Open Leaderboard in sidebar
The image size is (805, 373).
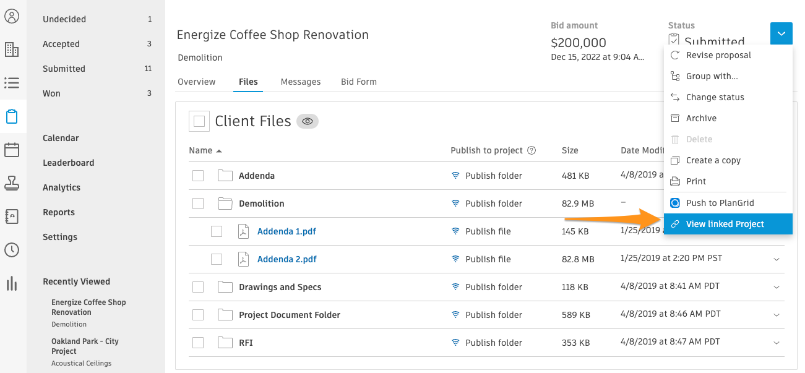[69, 163]
